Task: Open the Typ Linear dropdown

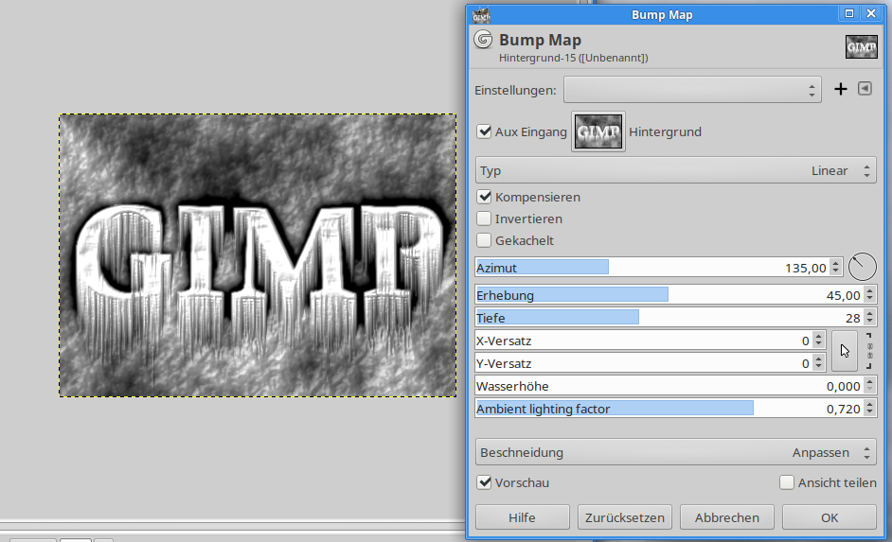Action: (676, 170)
